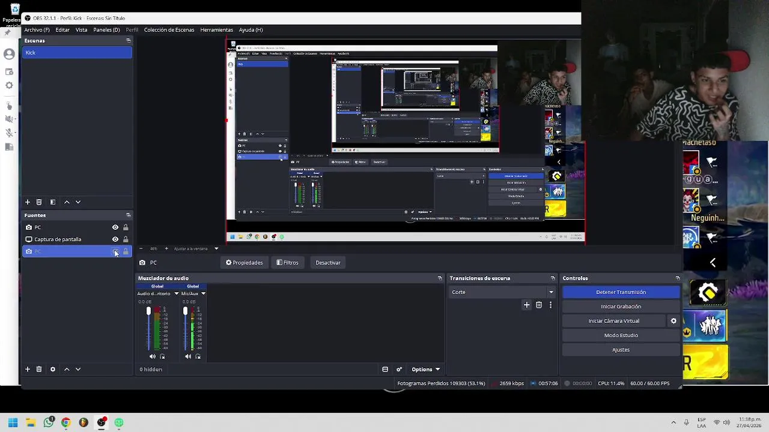The height and width of the screenshot is (432, 769).
Task: Float the Controles panel using its dock icon
Action: (x=678, y=278)
